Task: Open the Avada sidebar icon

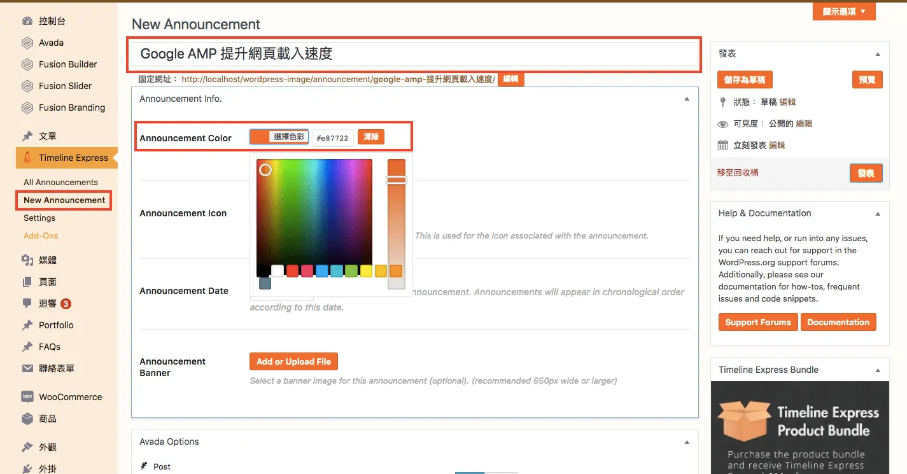Action: click(x=27, y=43)
